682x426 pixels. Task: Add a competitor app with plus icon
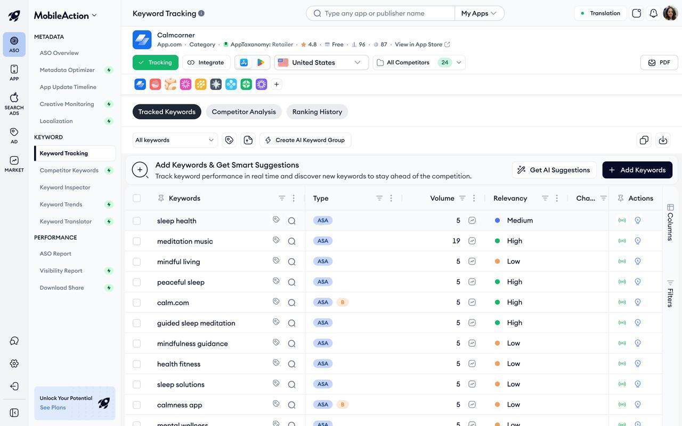[x=277, y=84]
